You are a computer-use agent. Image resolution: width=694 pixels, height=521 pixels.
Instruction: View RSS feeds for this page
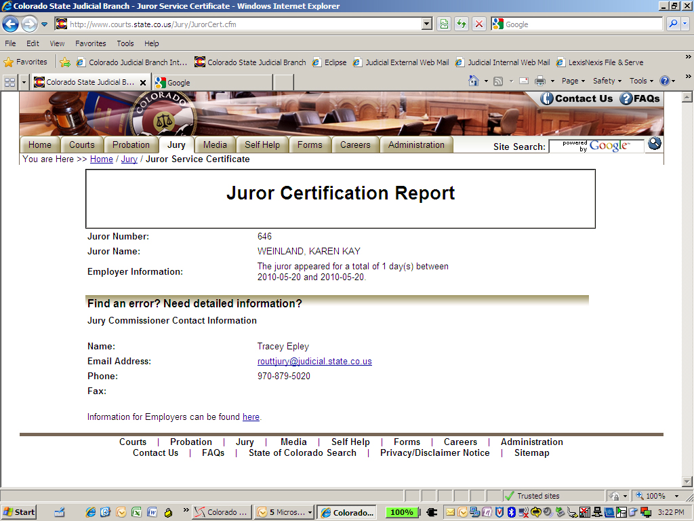click(x=499, y=81)
